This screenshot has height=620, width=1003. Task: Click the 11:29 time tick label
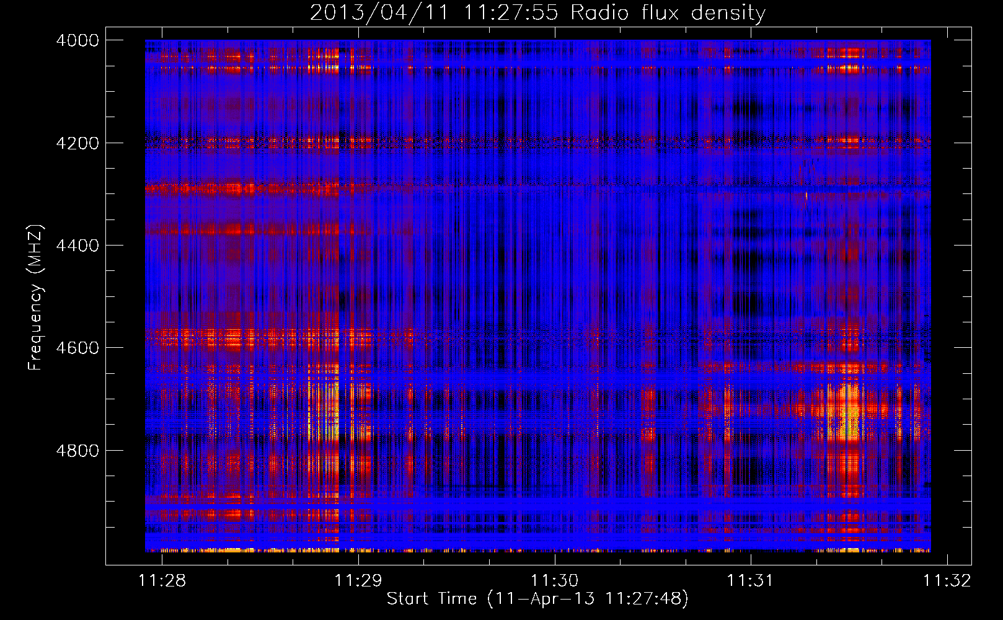[358, 581]
